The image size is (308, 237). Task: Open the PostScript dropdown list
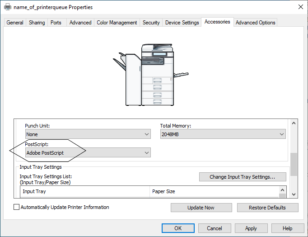88,153
